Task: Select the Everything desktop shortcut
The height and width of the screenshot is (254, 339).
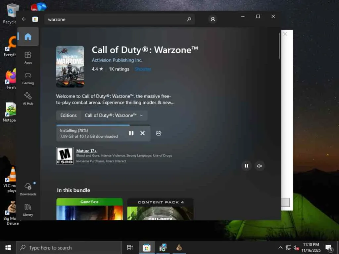Action: tap(10, 46)
